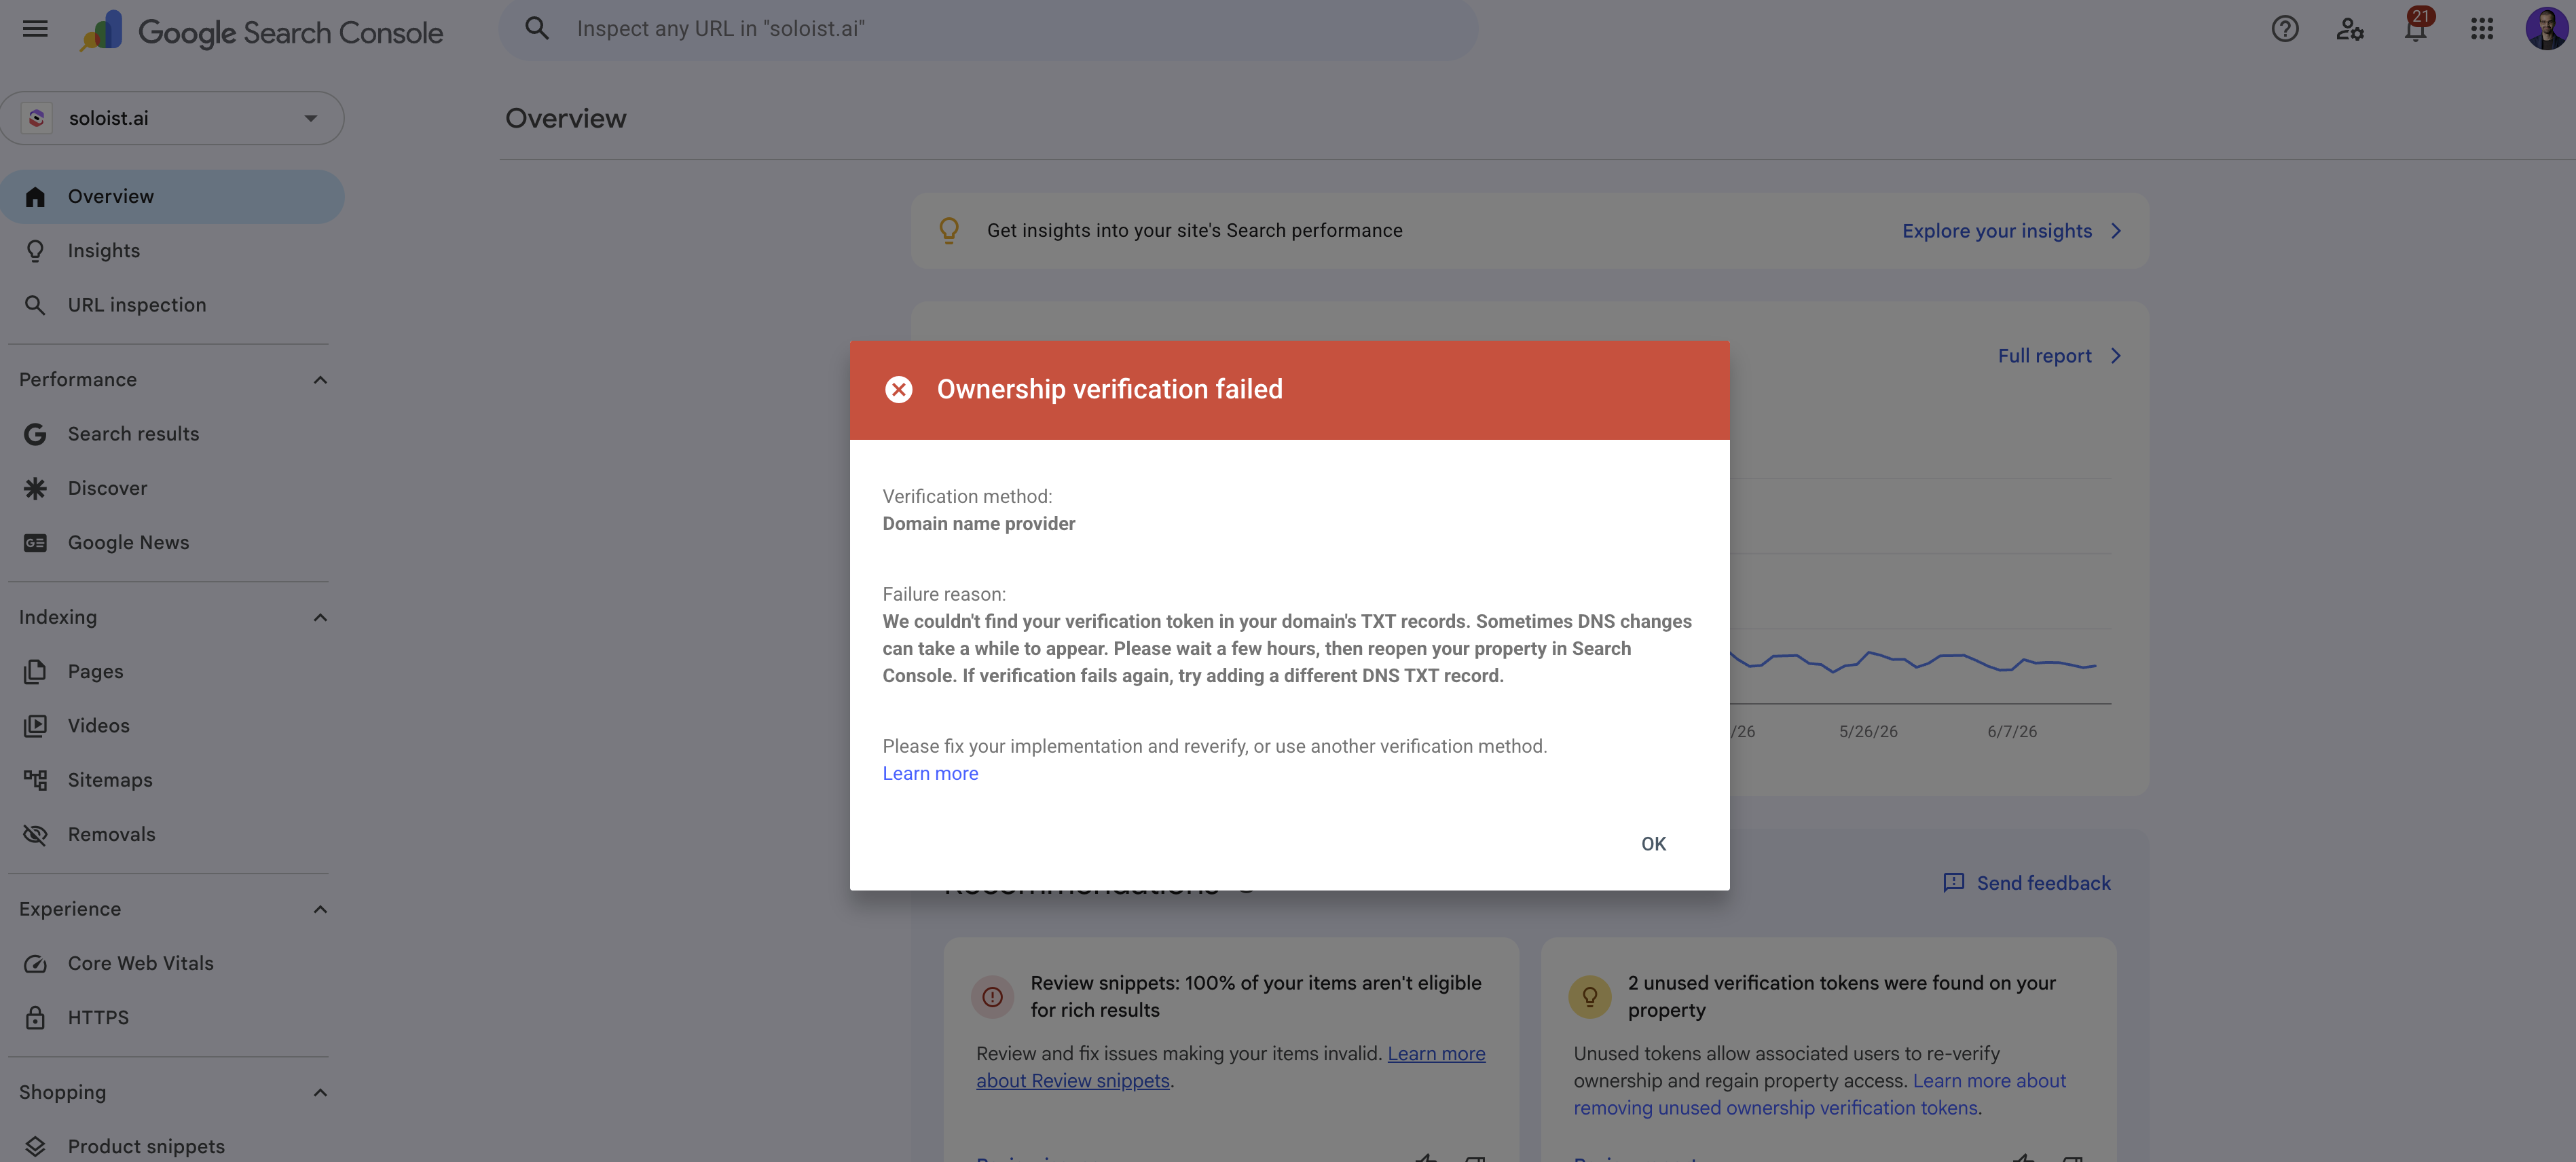
Task: Open the Core Web Vitals report
Action: coord(140,963)
